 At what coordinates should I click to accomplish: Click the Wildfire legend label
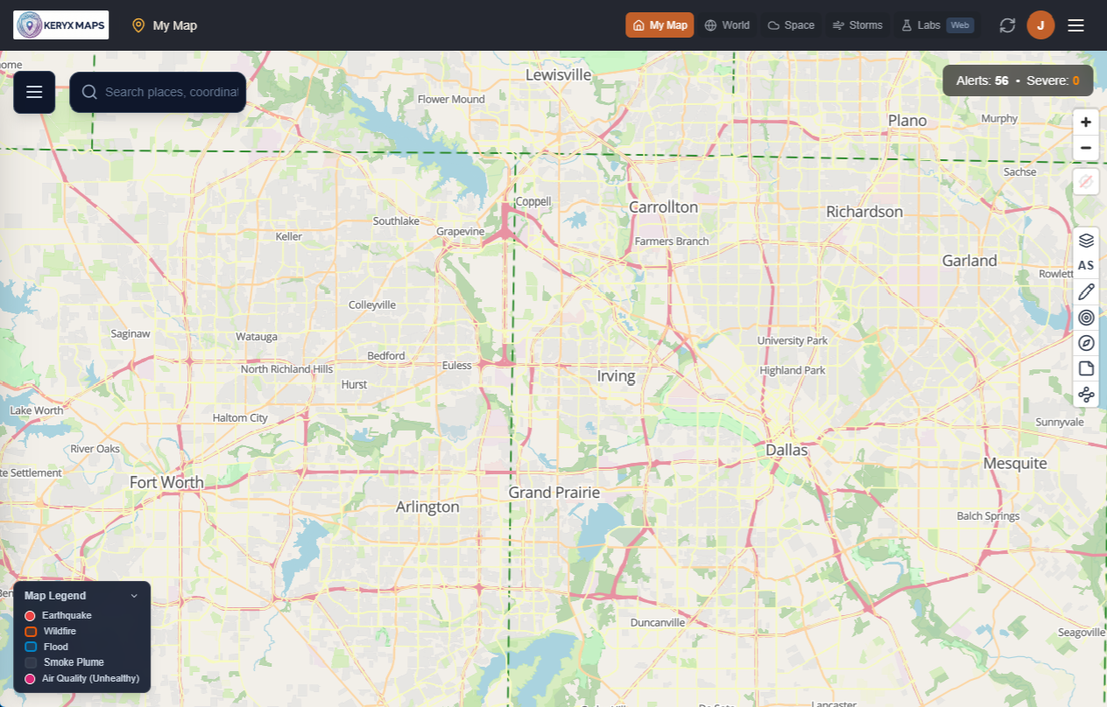(60, 632)
